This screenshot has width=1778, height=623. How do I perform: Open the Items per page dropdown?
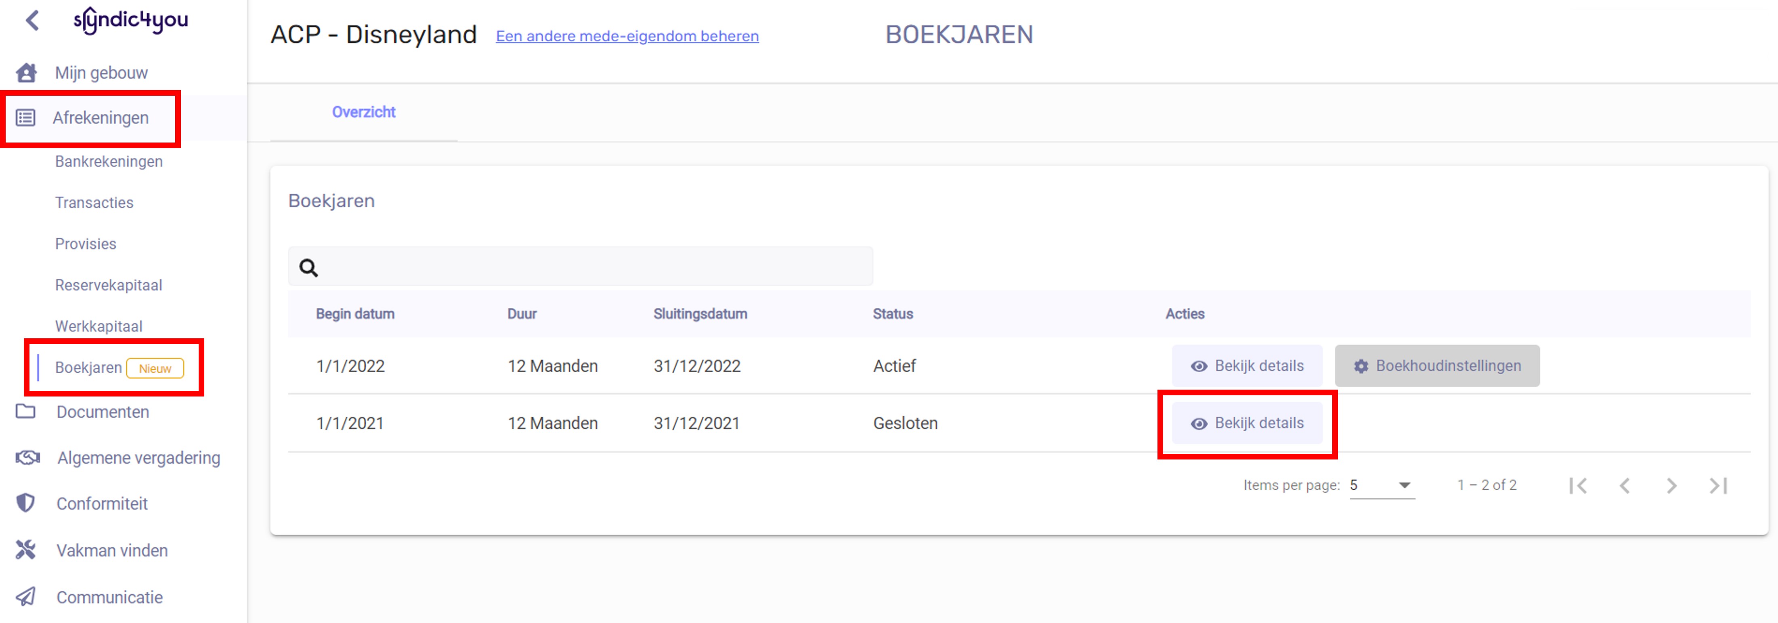point(1382,485)
